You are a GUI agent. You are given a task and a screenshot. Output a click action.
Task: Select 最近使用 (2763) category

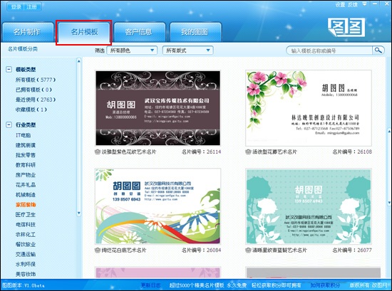pyautogui.click(x=35, y=100)
